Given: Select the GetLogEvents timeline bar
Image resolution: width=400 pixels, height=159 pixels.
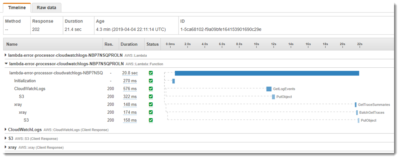Looking at the screenshot, I should [269, 89].
